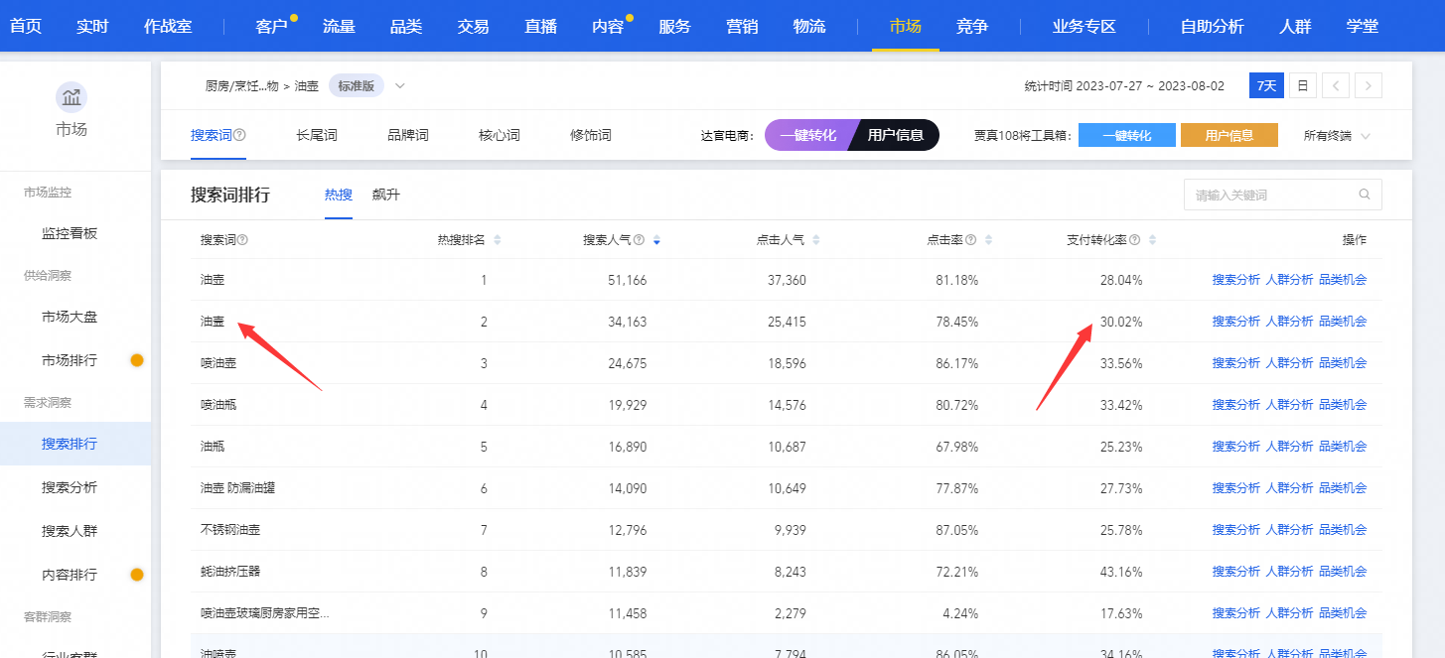Image resolution: width=1445 pixels, height=658 pixels.
Task: Click the market chart icon in sidebar
Action: tap(71, 97)
